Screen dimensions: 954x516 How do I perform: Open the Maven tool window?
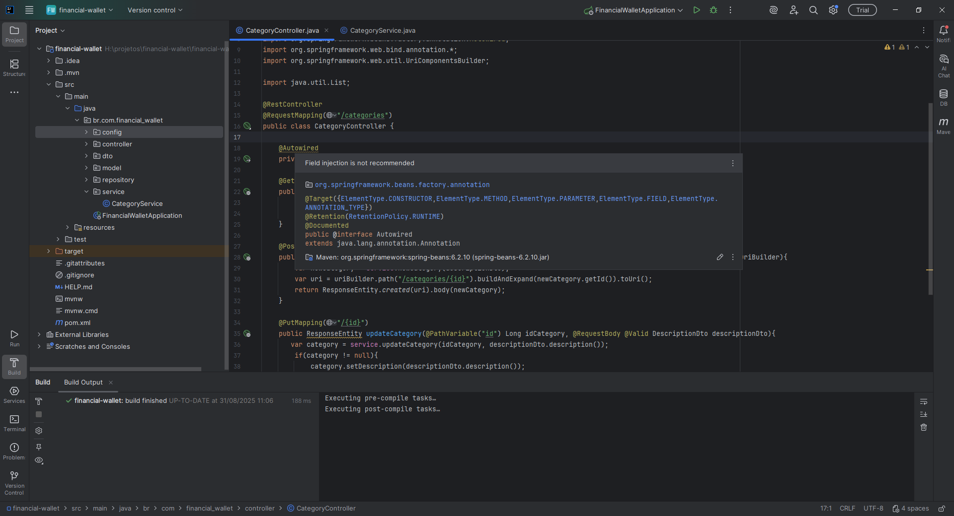click(943, 126)
